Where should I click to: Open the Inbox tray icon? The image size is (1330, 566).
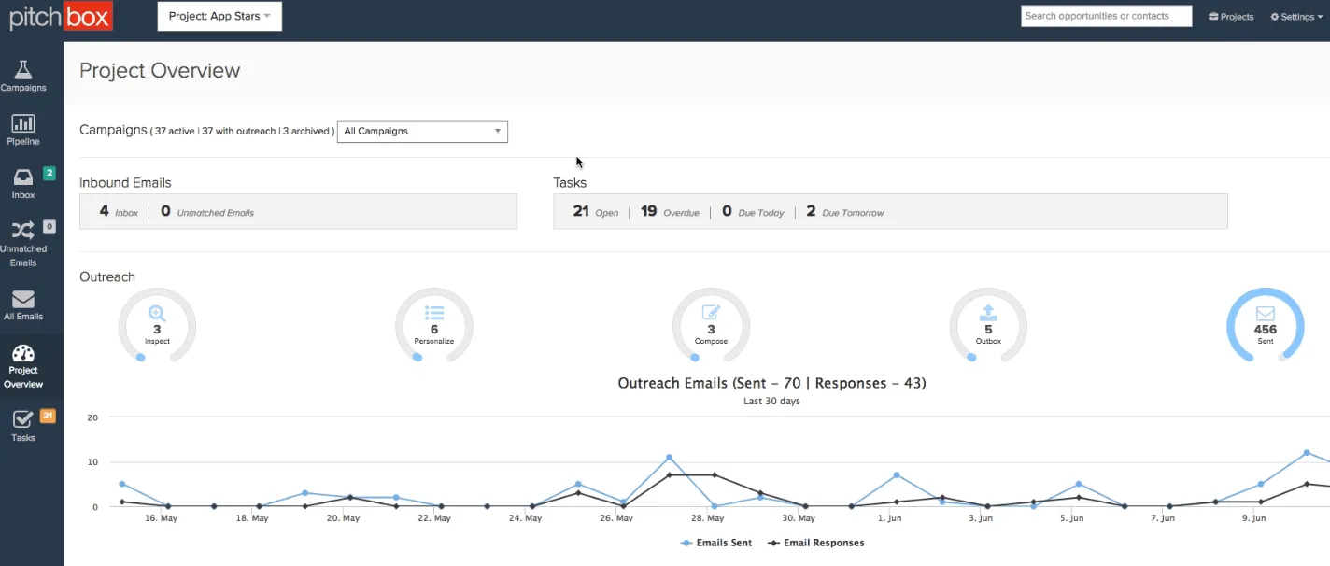point(23,177)
